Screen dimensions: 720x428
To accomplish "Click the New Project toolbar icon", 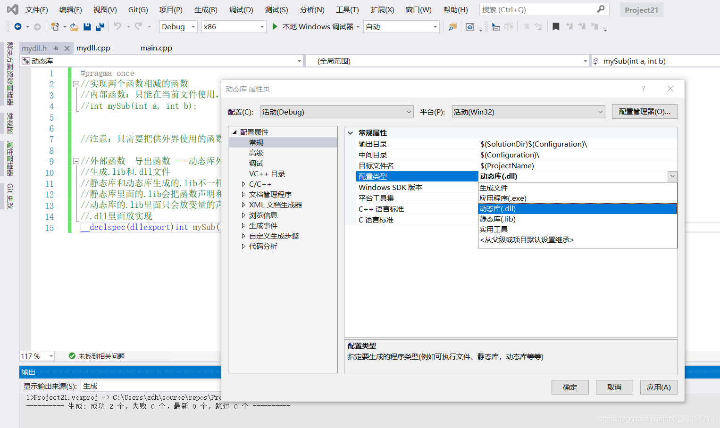I will (x=55, y=27).
